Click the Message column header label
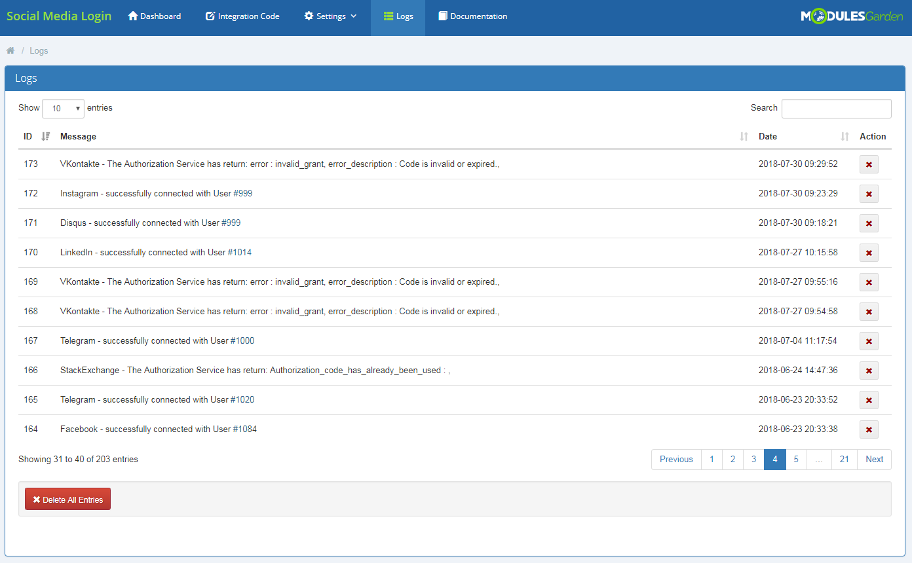912x563 pixels. pos(78,136)
